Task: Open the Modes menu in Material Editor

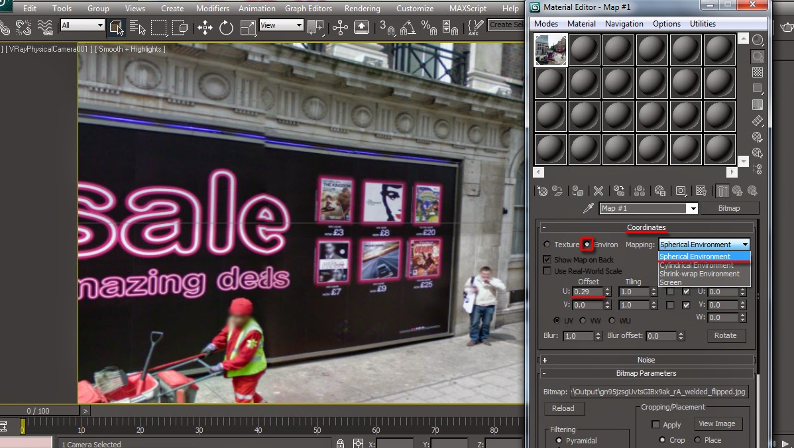Action: click(545, 23)
